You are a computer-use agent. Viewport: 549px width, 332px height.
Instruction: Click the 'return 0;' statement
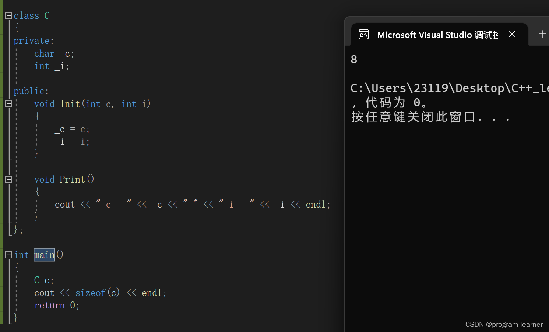(x=57, y=305)
